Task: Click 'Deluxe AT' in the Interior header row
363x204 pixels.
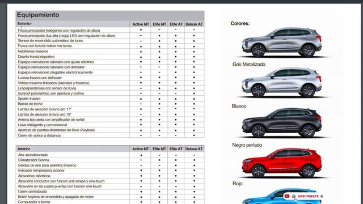Action: click(194, 149)
